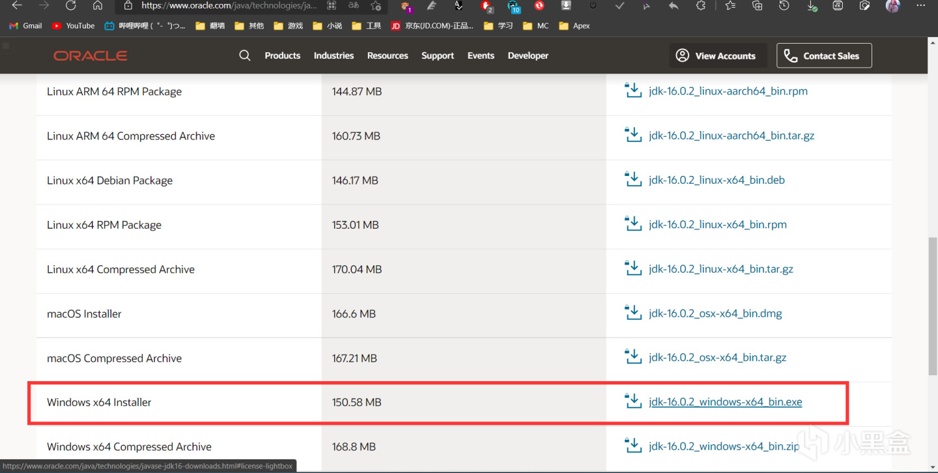This screenshot has width=938, height=473.
Task: Open the Math Solver icon
Action: (838, 5)
